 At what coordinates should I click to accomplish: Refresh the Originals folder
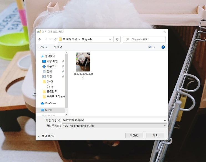(x=117, y=39)
